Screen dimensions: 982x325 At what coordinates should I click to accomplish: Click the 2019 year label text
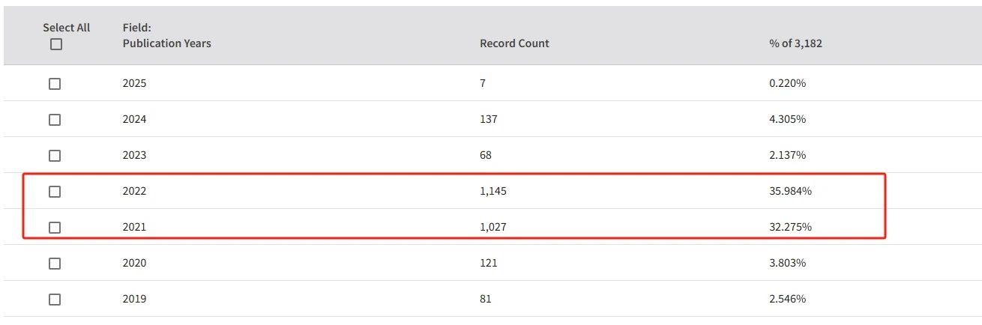point(134,300)
